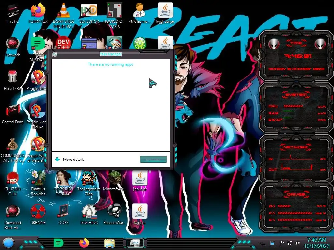Click the greyed End task button
Screen dimensions: 334x250
[x=153, y=159]
